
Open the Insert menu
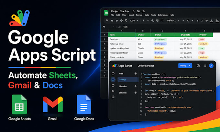click(x=131, y=15)
